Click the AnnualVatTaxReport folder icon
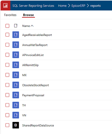 click(16, 45)
